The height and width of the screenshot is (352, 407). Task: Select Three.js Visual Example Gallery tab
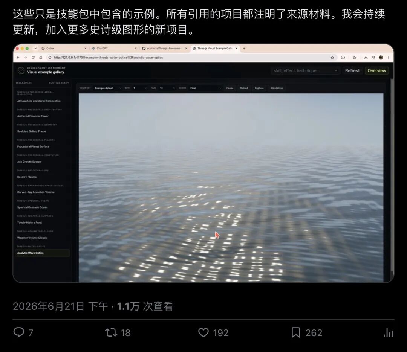coord(215,49)
